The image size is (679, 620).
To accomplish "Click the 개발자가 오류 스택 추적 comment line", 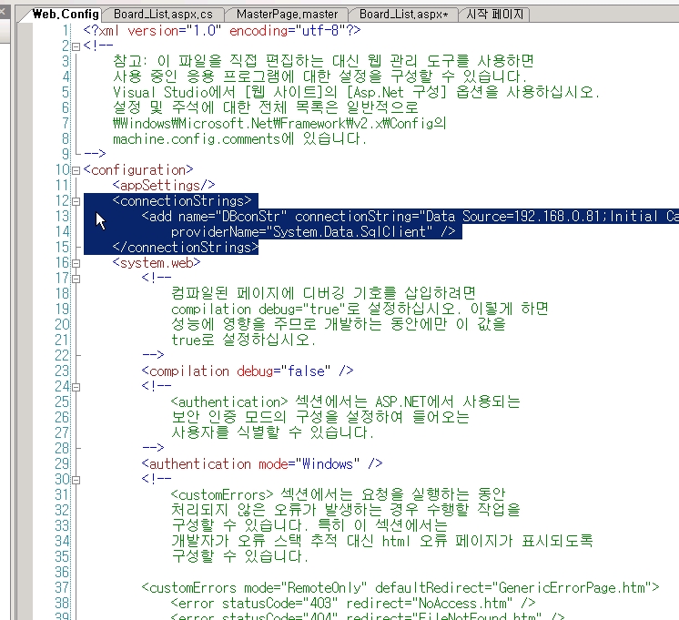I will (382, 541).
